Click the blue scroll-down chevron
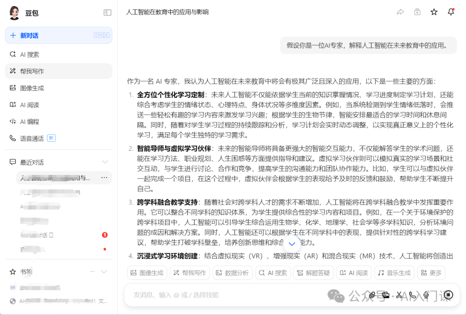Screen dimensions: 466x315 [x=292, y=244]
